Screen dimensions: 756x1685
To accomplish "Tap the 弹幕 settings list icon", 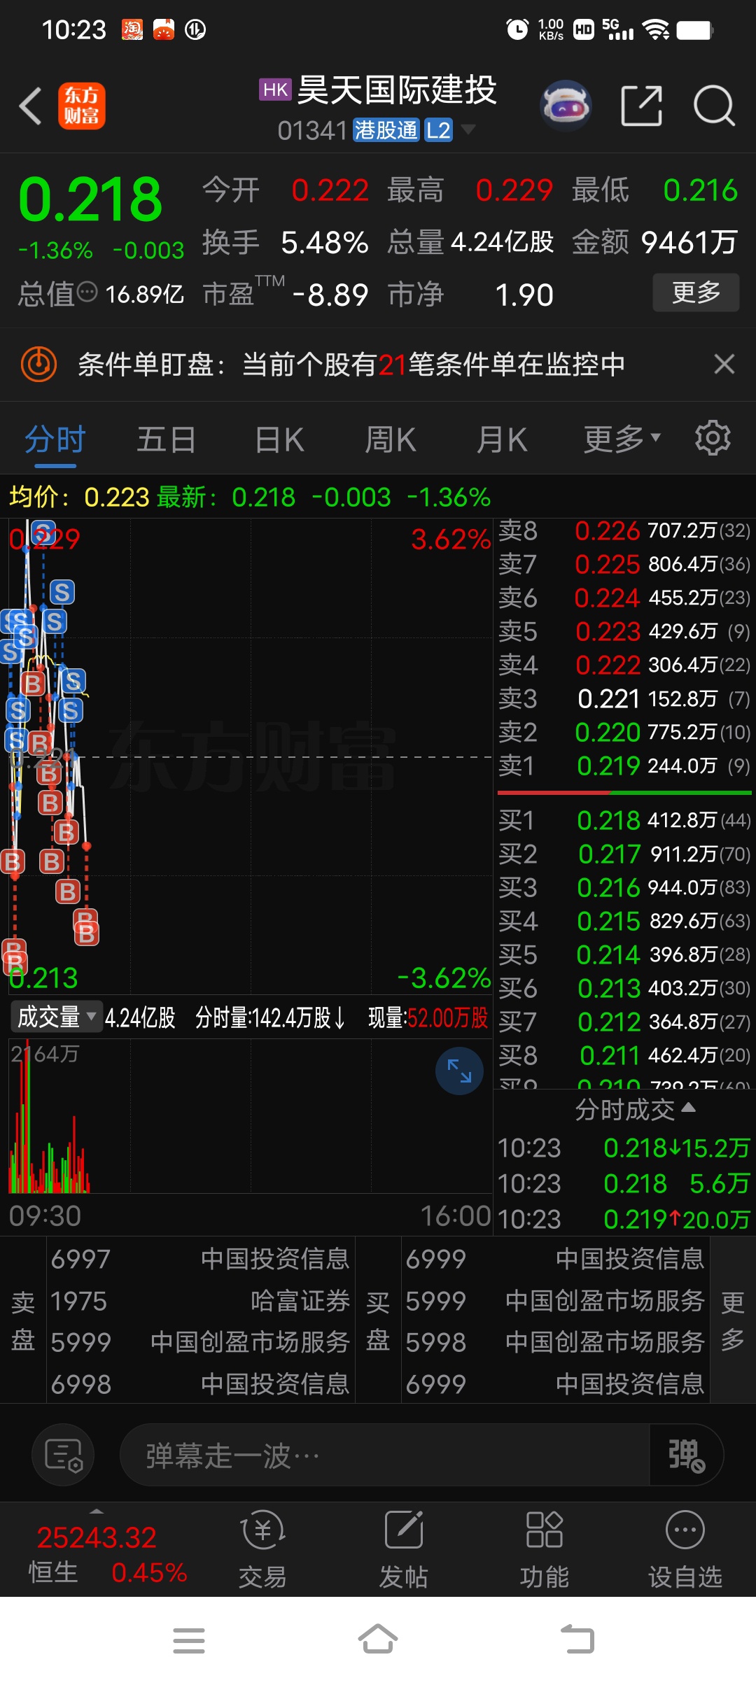I will point(64,1455).
